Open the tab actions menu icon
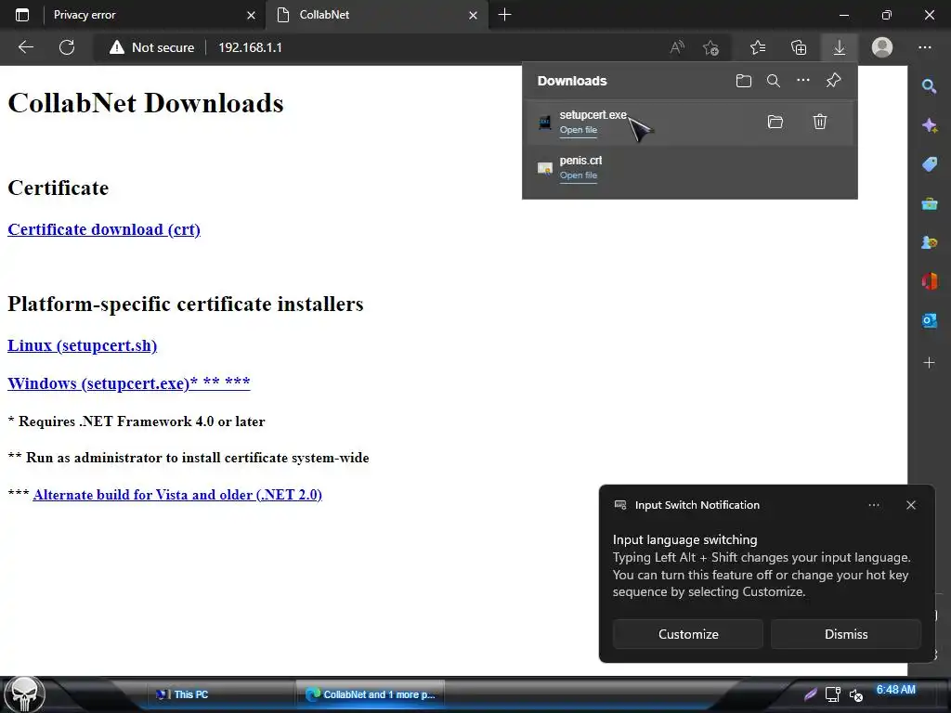This screenshot has height=713, width=951. click(22, 15)
